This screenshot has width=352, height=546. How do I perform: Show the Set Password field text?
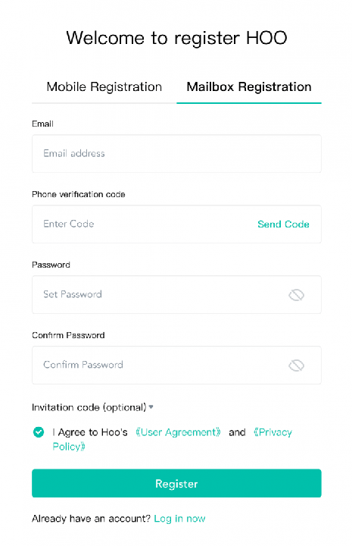coord(296,295)
